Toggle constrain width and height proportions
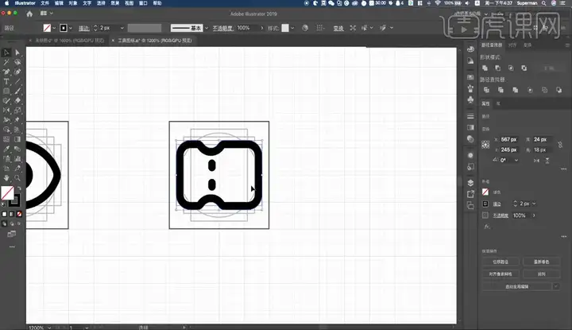 pyautogui.click(x=560, y=145)
